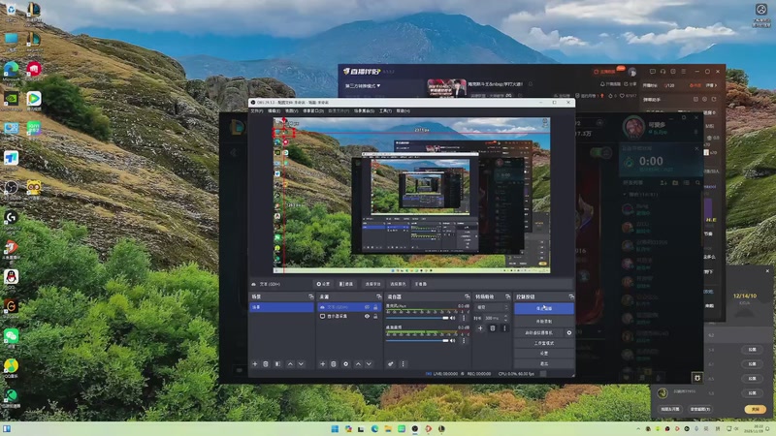Image resolution: width=776 pixels, height=436 pixels.
Task: Click the start streaming button
Action: (x=544, y=308)
